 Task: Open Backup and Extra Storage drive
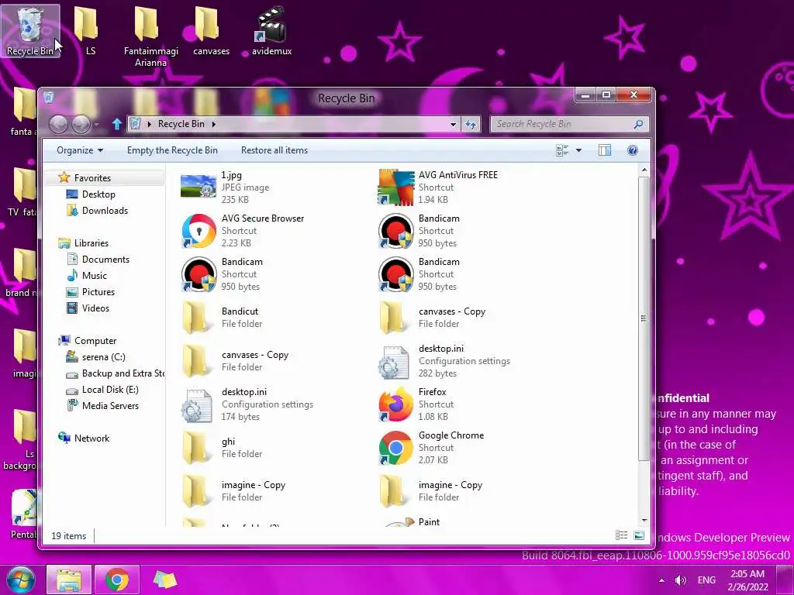(x=123, y=373)
